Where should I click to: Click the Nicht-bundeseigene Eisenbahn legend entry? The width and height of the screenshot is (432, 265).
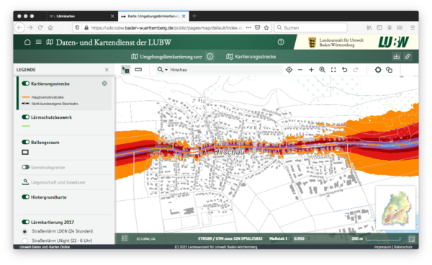coord(50,104)
